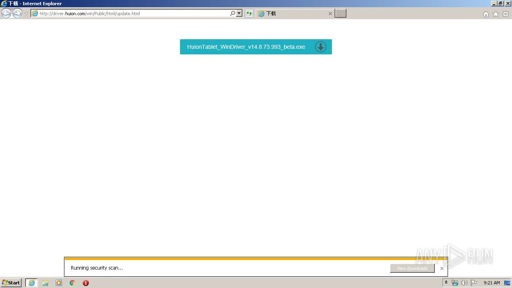This screenshot has width=512, height=288.
Task: Open the Home page icon
Action: coord(486,14)
